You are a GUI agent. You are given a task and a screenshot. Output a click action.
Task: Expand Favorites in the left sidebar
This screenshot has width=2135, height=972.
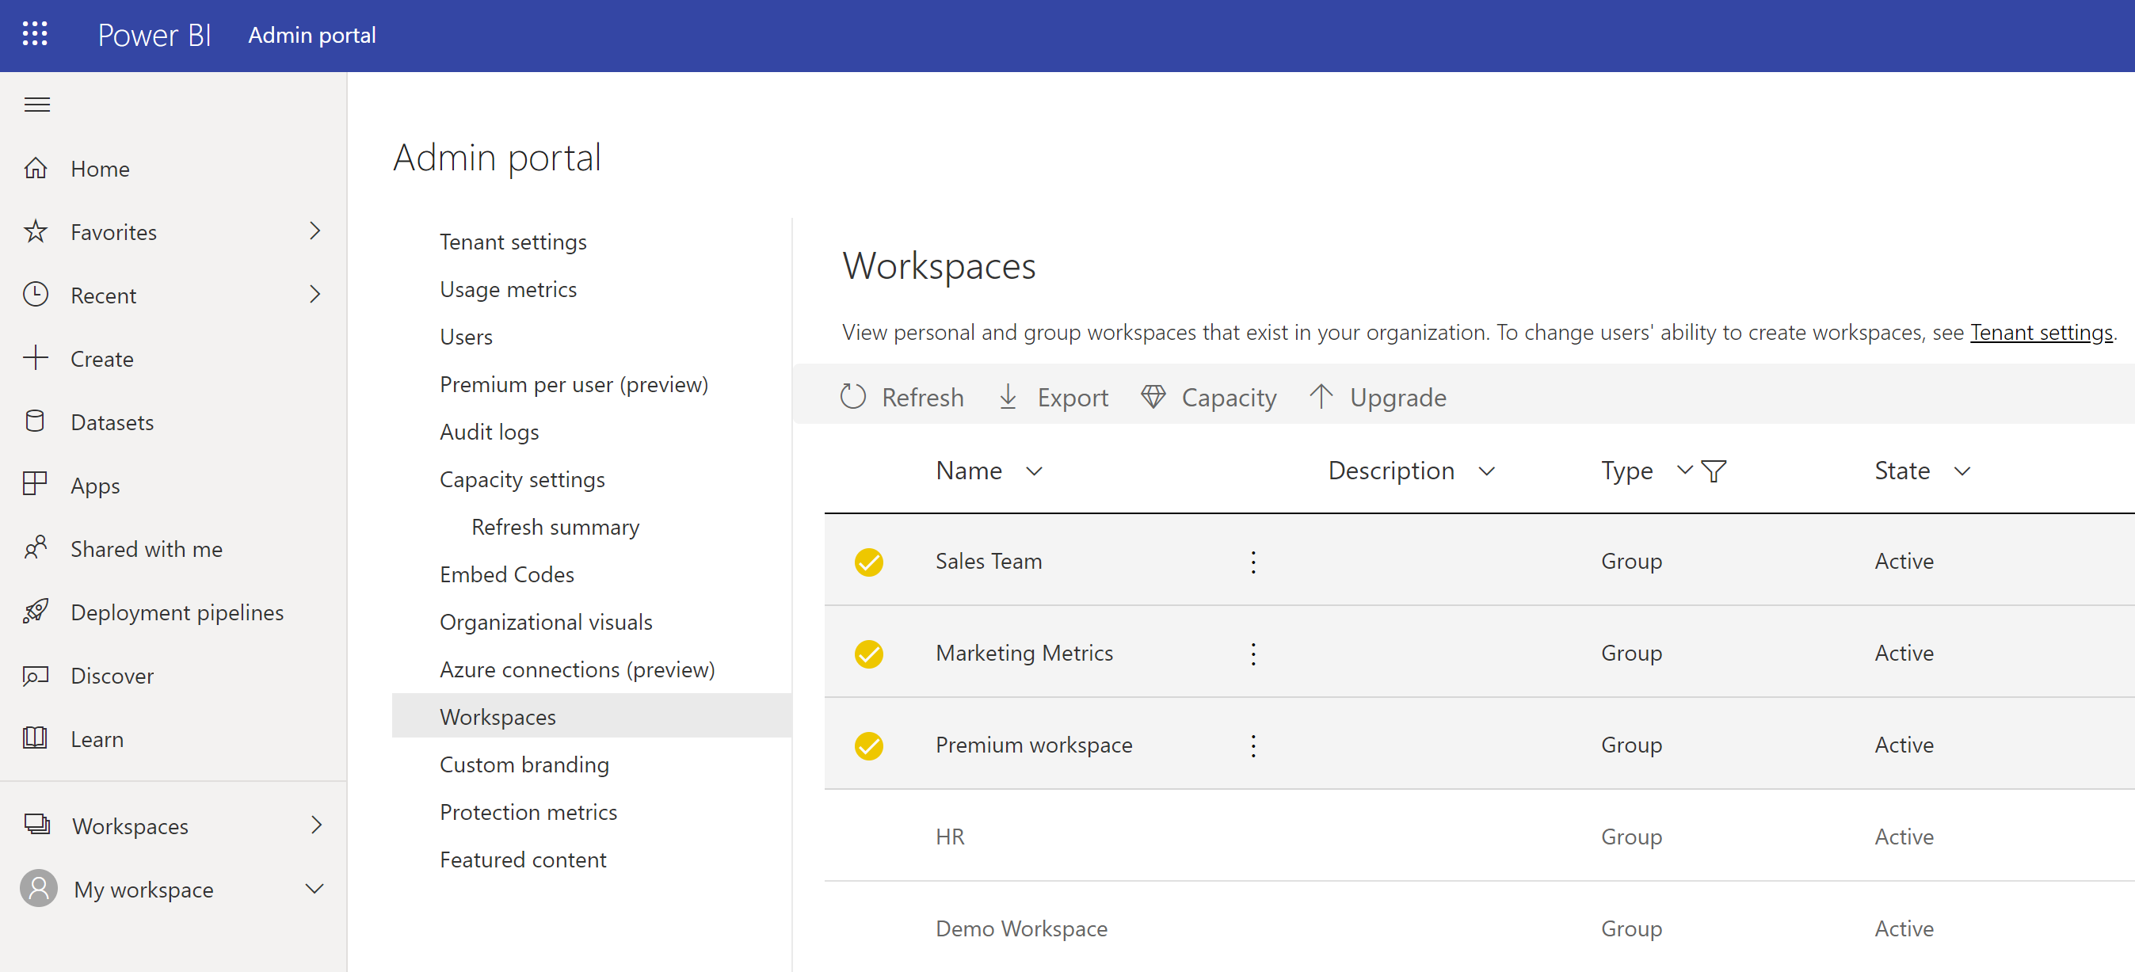click(x=316, y=231)
